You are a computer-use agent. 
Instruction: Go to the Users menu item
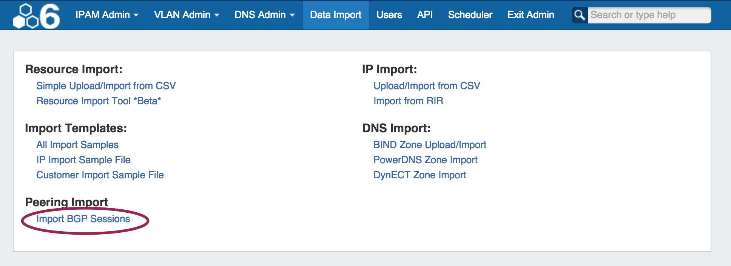(389, 15)
